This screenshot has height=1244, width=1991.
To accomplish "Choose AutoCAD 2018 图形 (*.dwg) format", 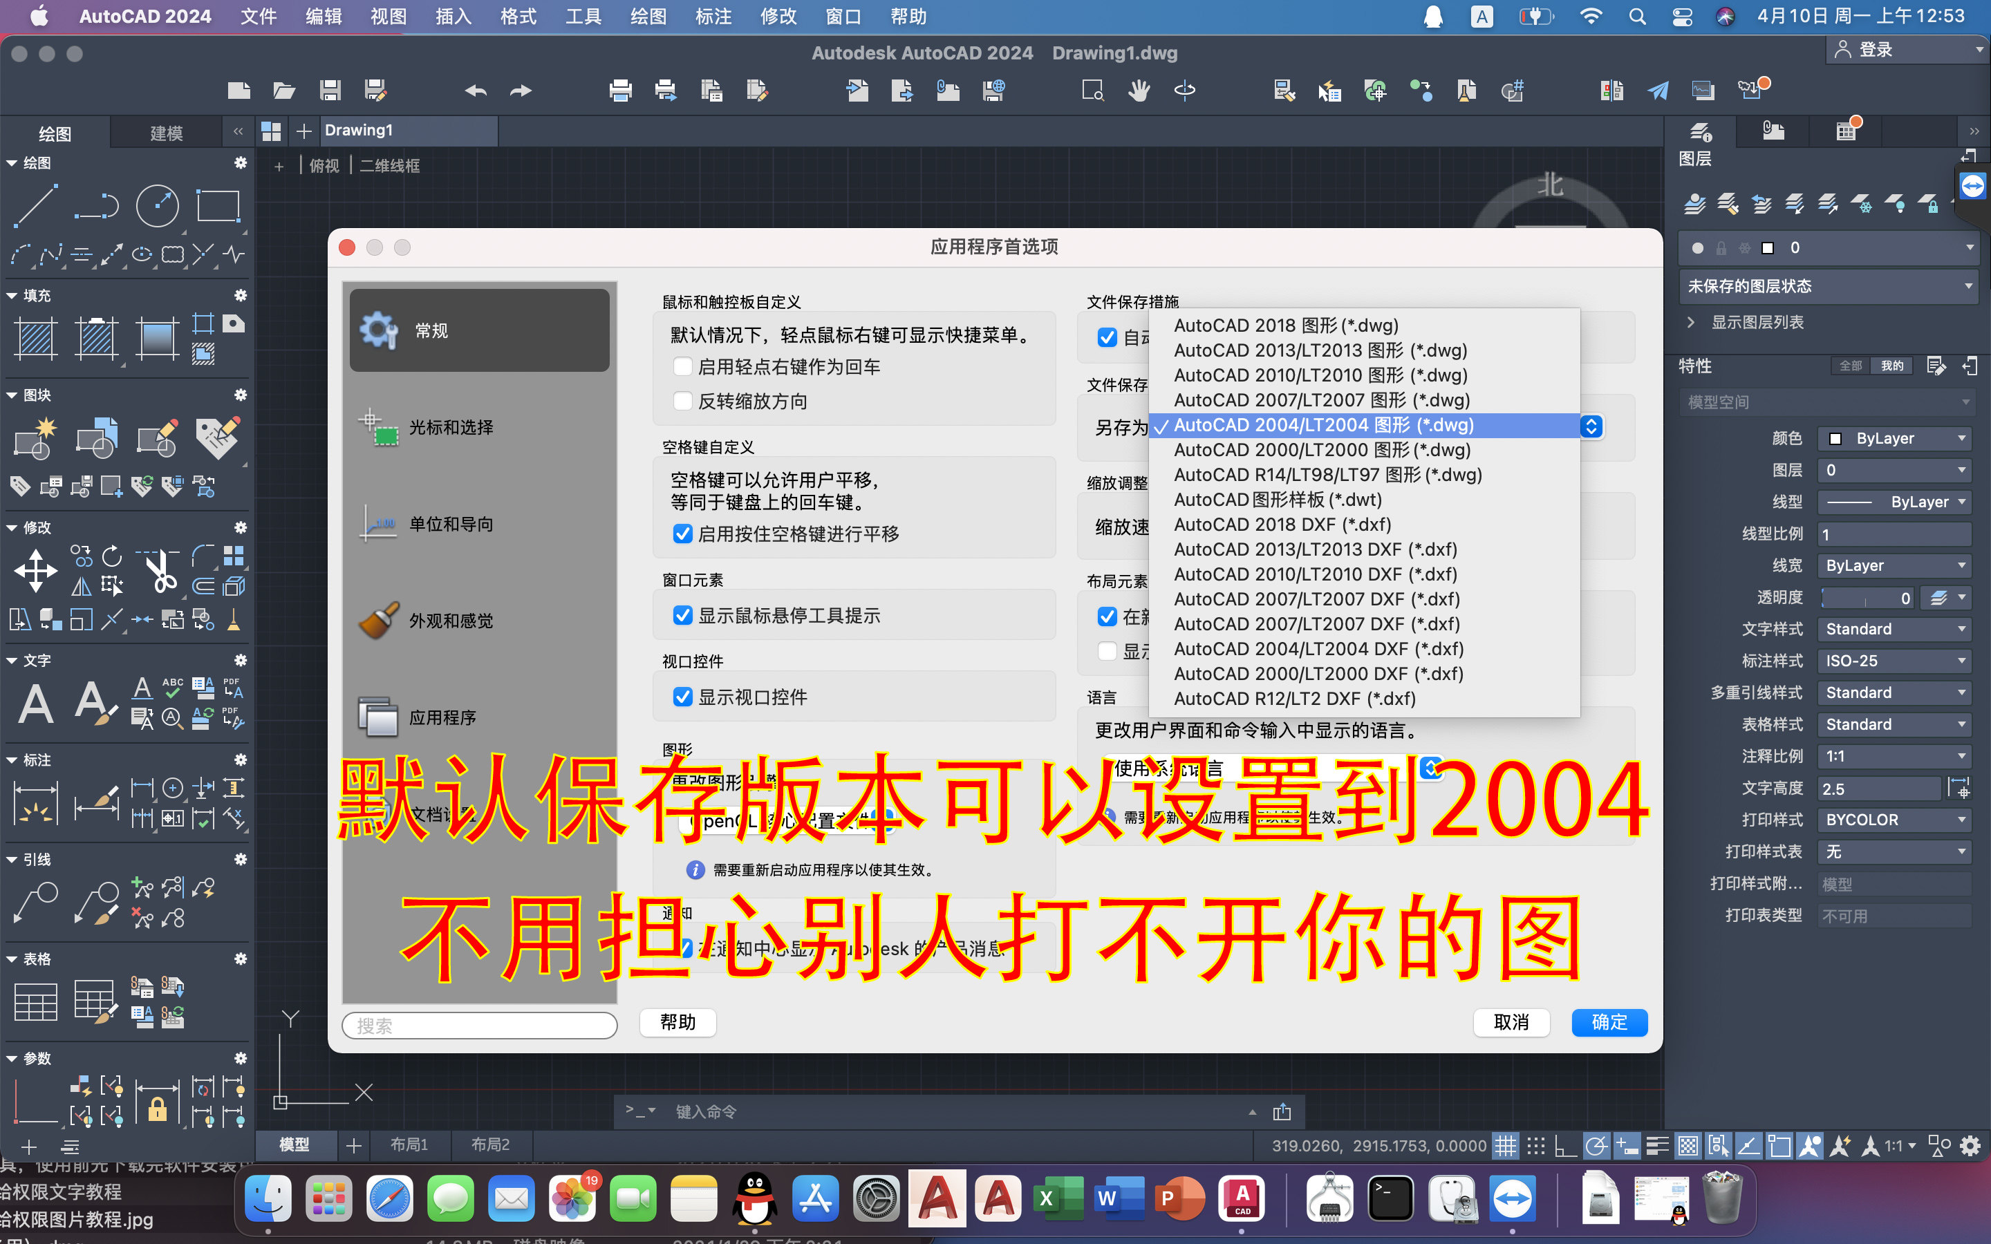I will (1364, 326).
